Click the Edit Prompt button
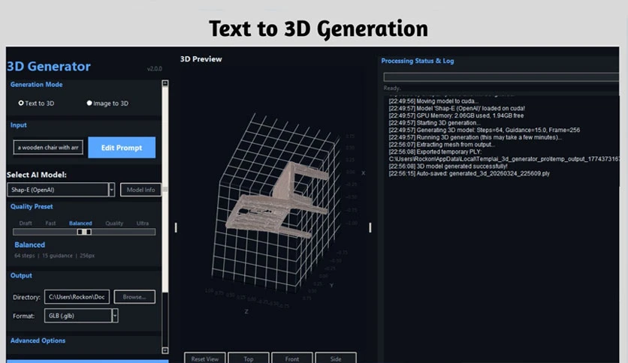This screenshot has height=363, width=628. 122,148
